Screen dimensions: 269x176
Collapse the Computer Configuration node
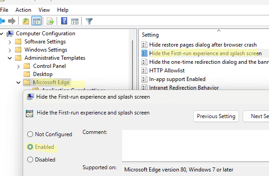click(1, 33)
